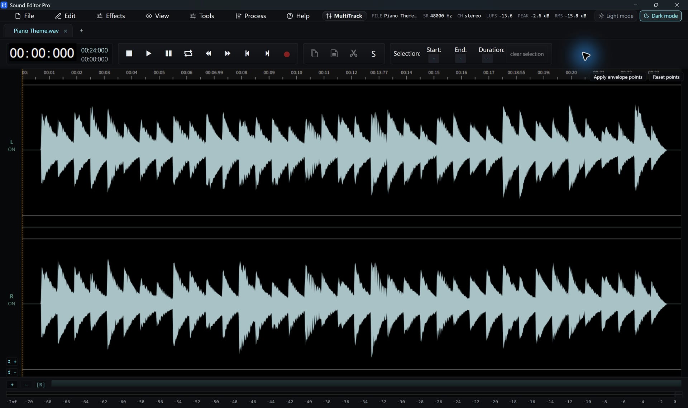688x408 pixels.
Task: Open the Tools menu
Action: tap(202, 16)
